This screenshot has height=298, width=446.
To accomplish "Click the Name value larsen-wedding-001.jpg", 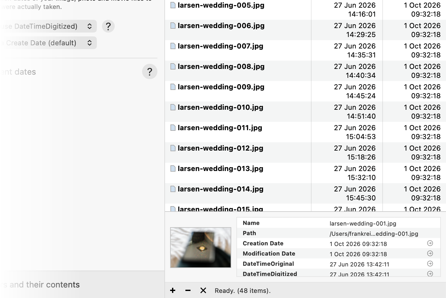I will pyautogui.click(x=363, y=223).
